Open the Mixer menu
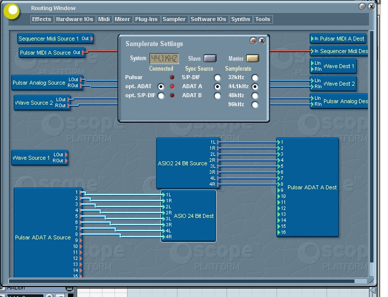This screenshot has width=388, height=297. pos(122,19)
